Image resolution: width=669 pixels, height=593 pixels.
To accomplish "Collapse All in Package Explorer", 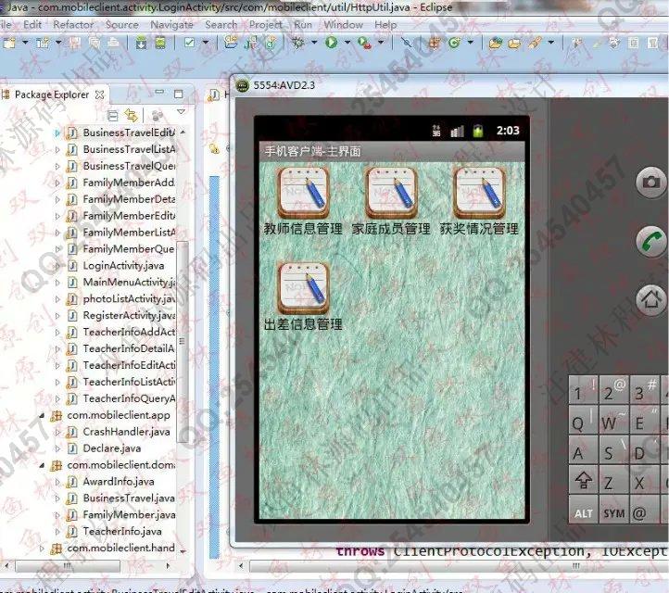I will 113,116.
